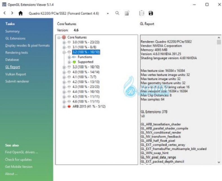222x181 pixels.
Task: Open the Vulkan Report task
Action: pos(15,74)
